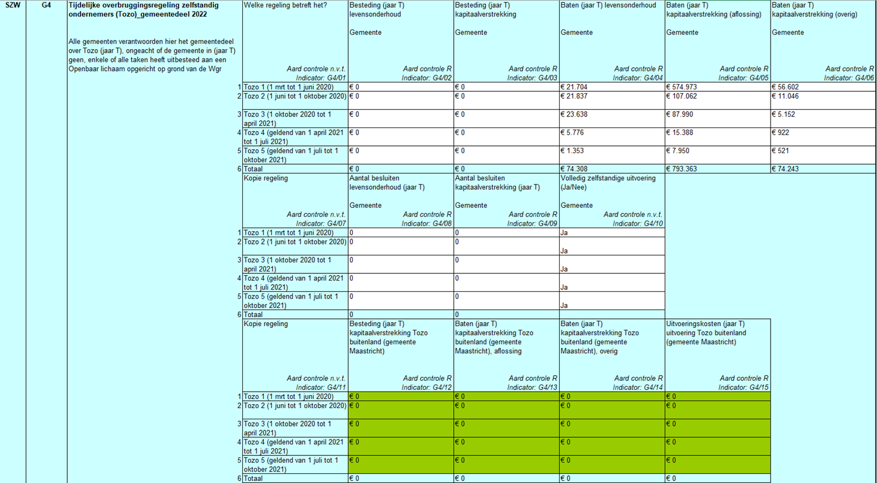Select the € 11.046 cell
The image size is (877, 483).
coord(824,100)
